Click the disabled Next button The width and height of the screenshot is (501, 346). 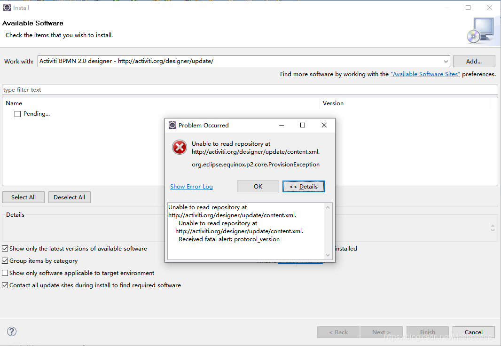pyautogui.click(x=382, y=332)
